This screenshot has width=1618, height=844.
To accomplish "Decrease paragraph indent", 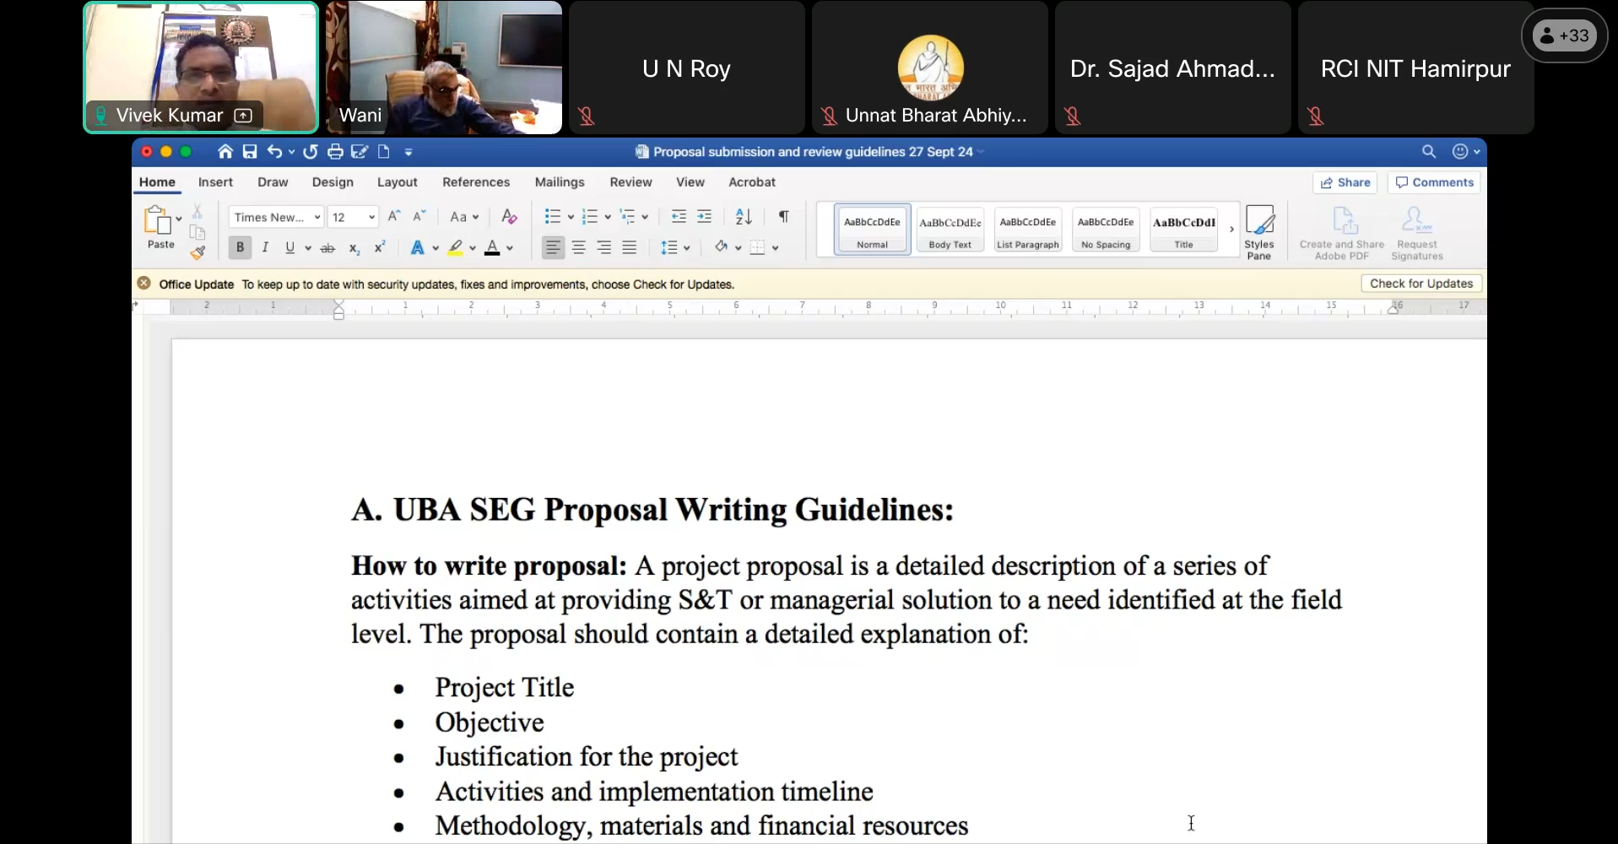I will point(679,217).
